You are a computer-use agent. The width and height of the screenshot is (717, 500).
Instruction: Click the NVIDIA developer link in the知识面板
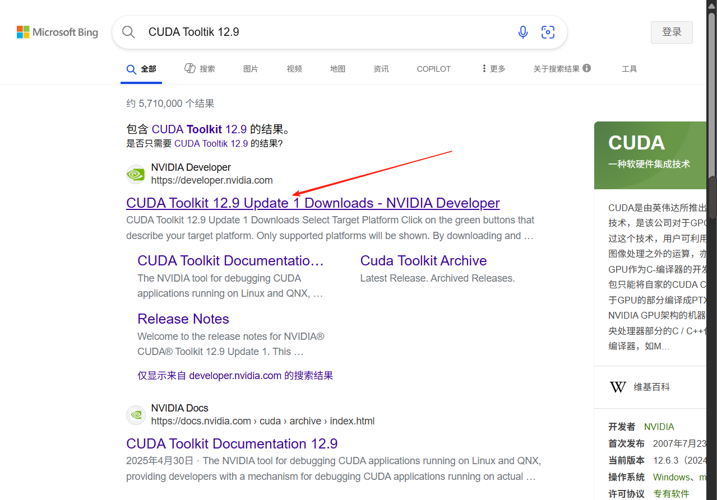tap(659, 426)
